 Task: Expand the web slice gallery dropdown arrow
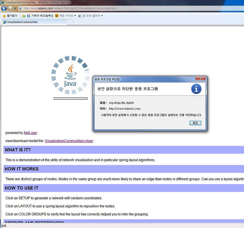click(x=102, y=16)
